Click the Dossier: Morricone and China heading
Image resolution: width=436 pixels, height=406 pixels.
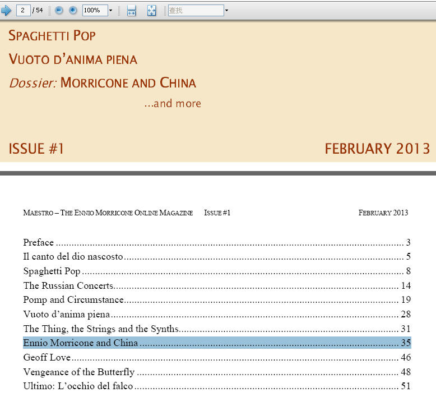point(103,82)
